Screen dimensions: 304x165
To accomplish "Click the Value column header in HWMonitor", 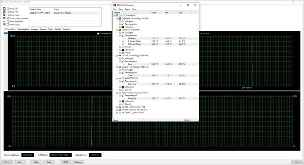I will click(x=157, y=12).
